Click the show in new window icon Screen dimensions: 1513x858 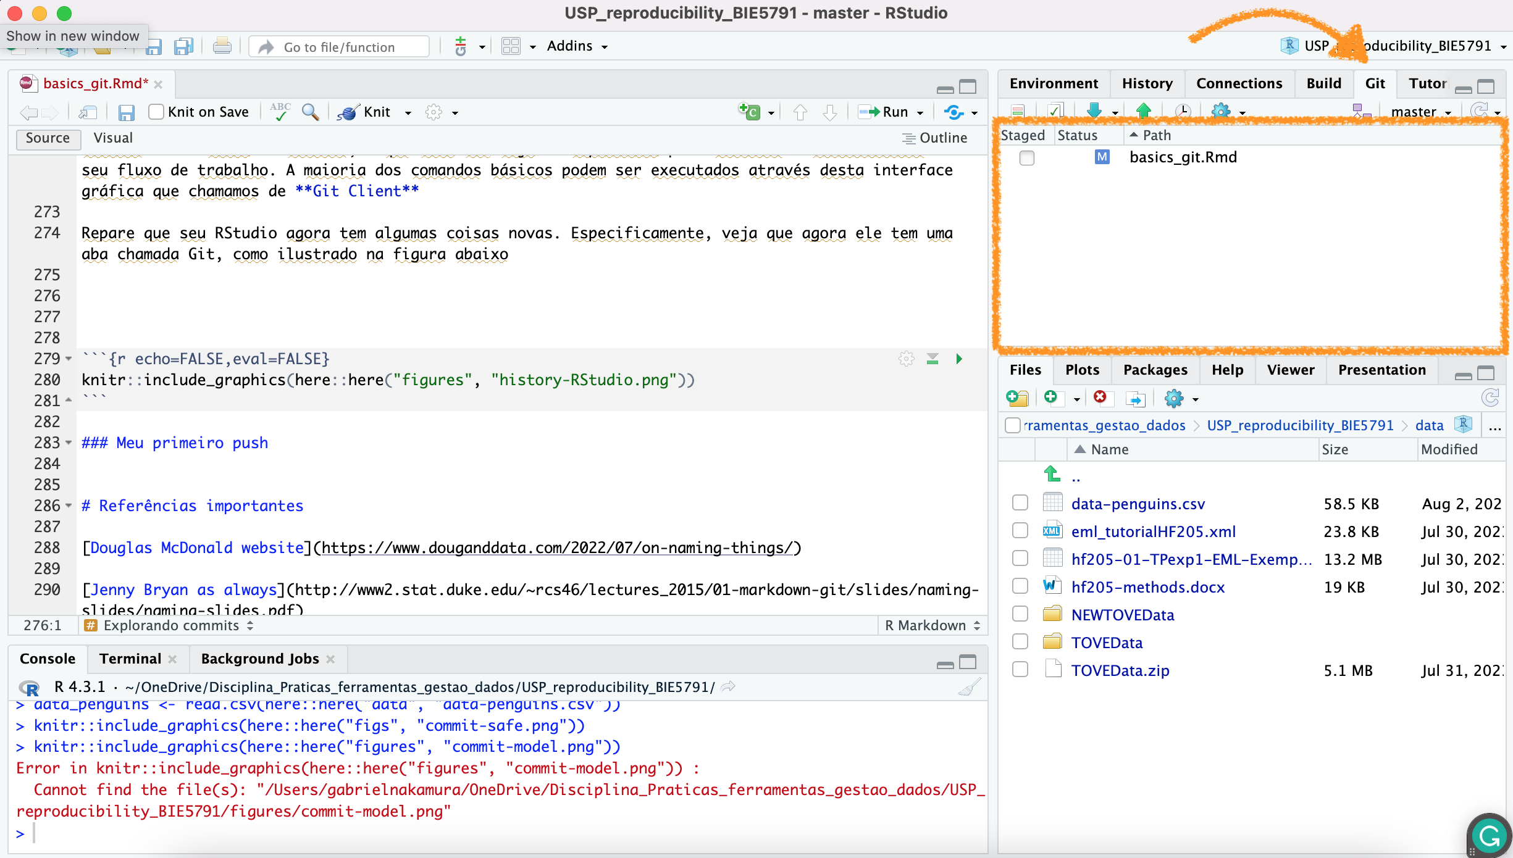click(88, 112)
